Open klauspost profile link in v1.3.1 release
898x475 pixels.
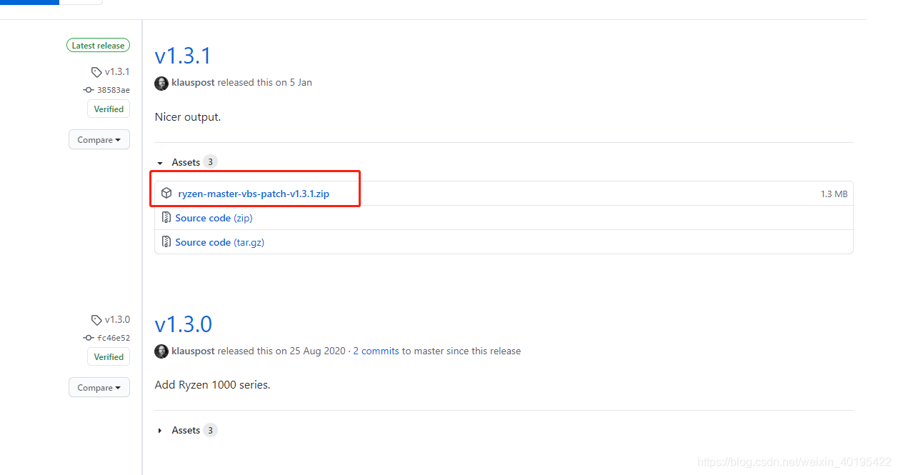point(193,83)
